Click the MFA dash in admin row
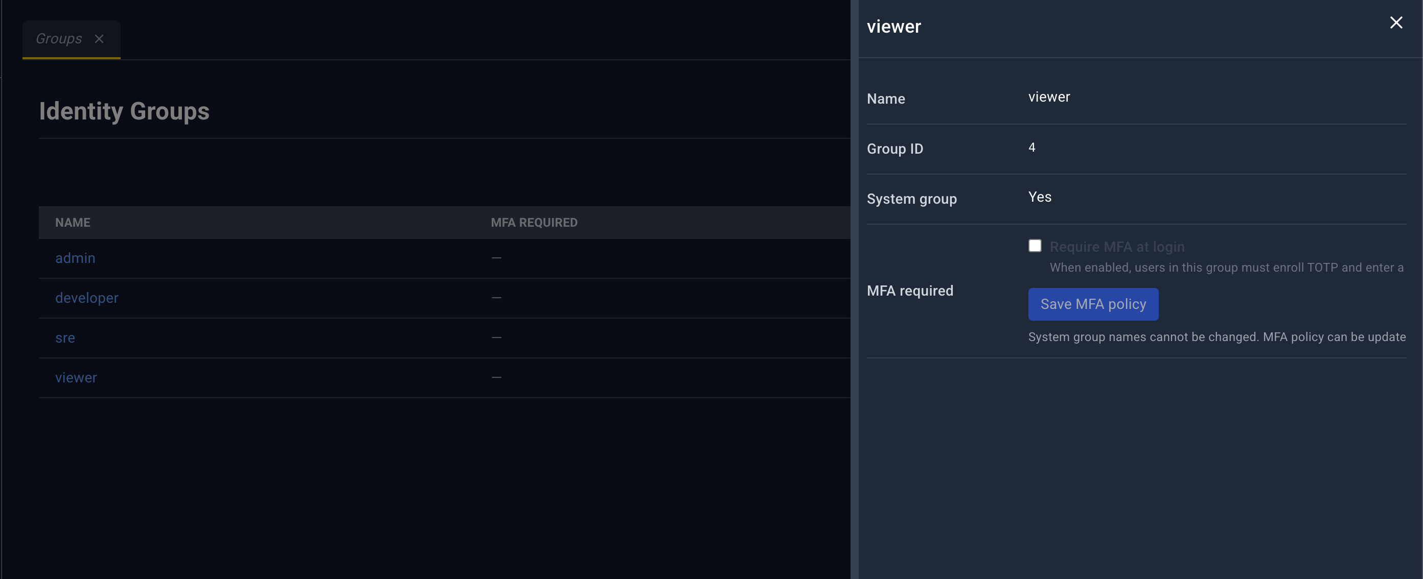Viewport: 1423px width, 579px height. coord(496,258)
